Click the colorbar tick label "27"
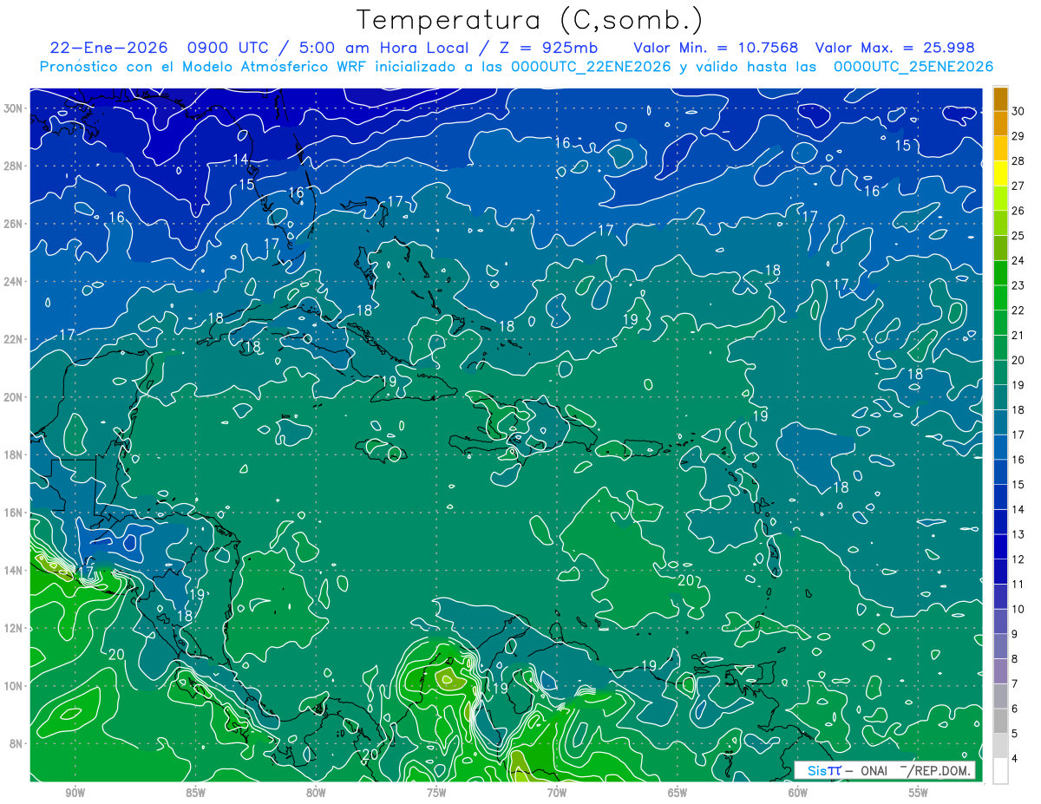Image resolution: width=1041 pixels, height=804 pixels. [x=1018, y=186]
